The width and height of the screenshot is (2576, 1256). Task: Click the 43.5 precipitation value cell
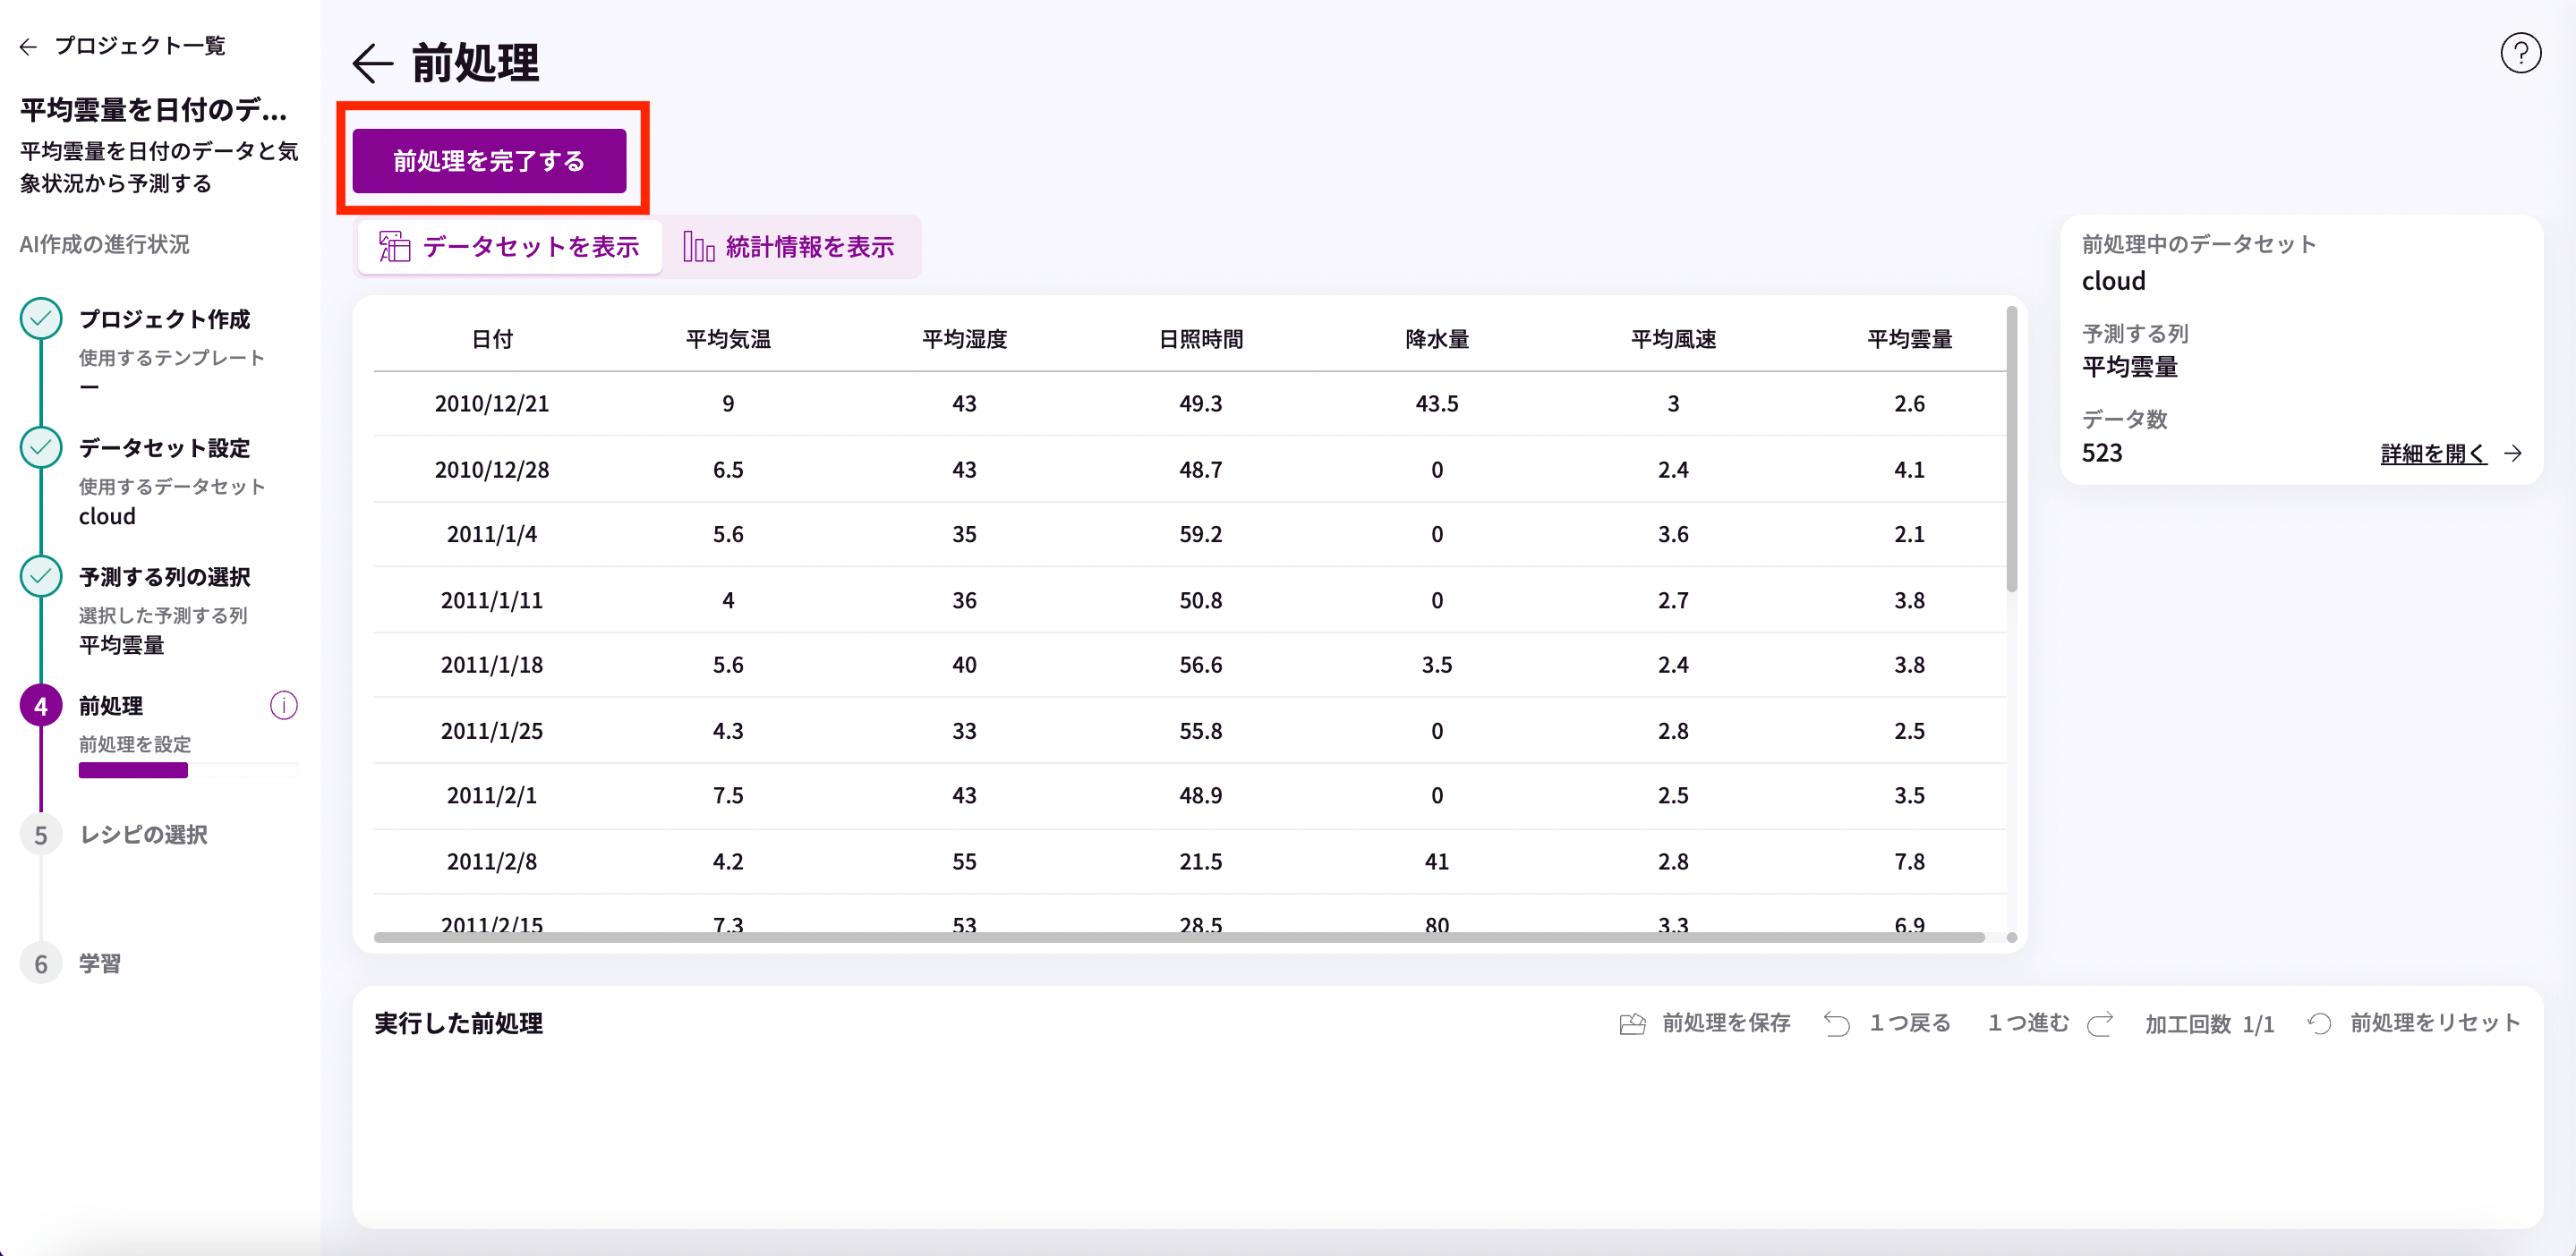pos(1437,403)
